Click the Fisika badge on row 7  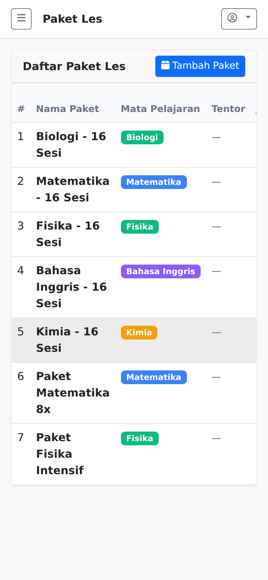(139, 438)
